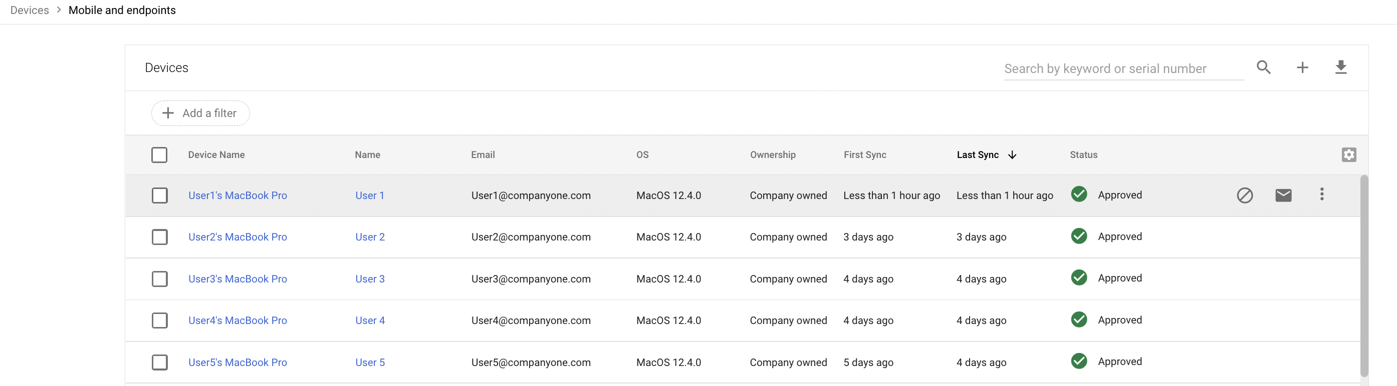Email User 1 using the envelope icon
Image resolution: width=1397 pixels, height=386 pixels.
(1283, 195)
